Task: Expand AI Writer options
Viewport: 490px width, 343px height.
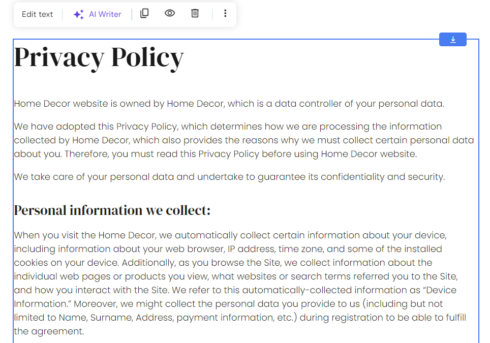Action: pos(97,14)
